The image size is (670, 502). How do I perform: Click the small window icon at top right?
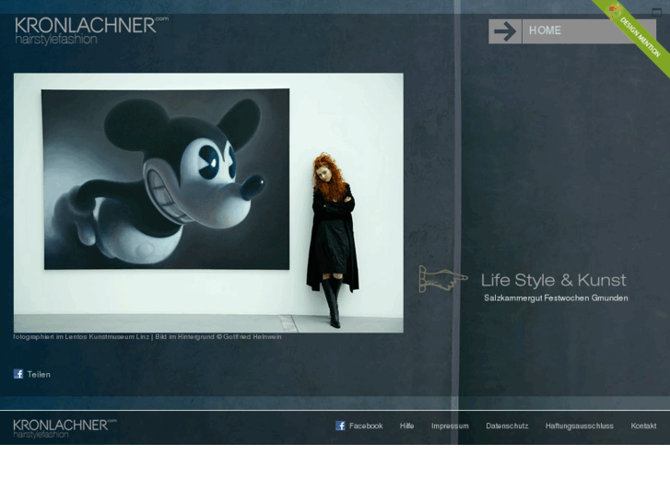pyautogui.click(x=657, y=12)
